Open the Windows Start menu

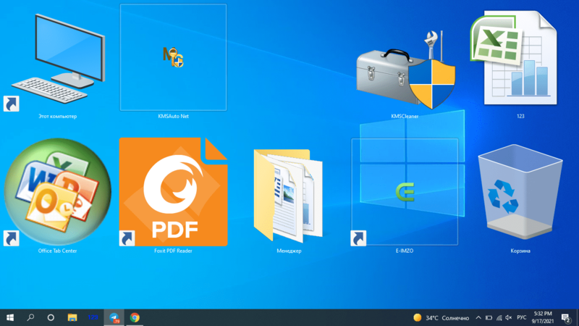click(x=10, y=317)
